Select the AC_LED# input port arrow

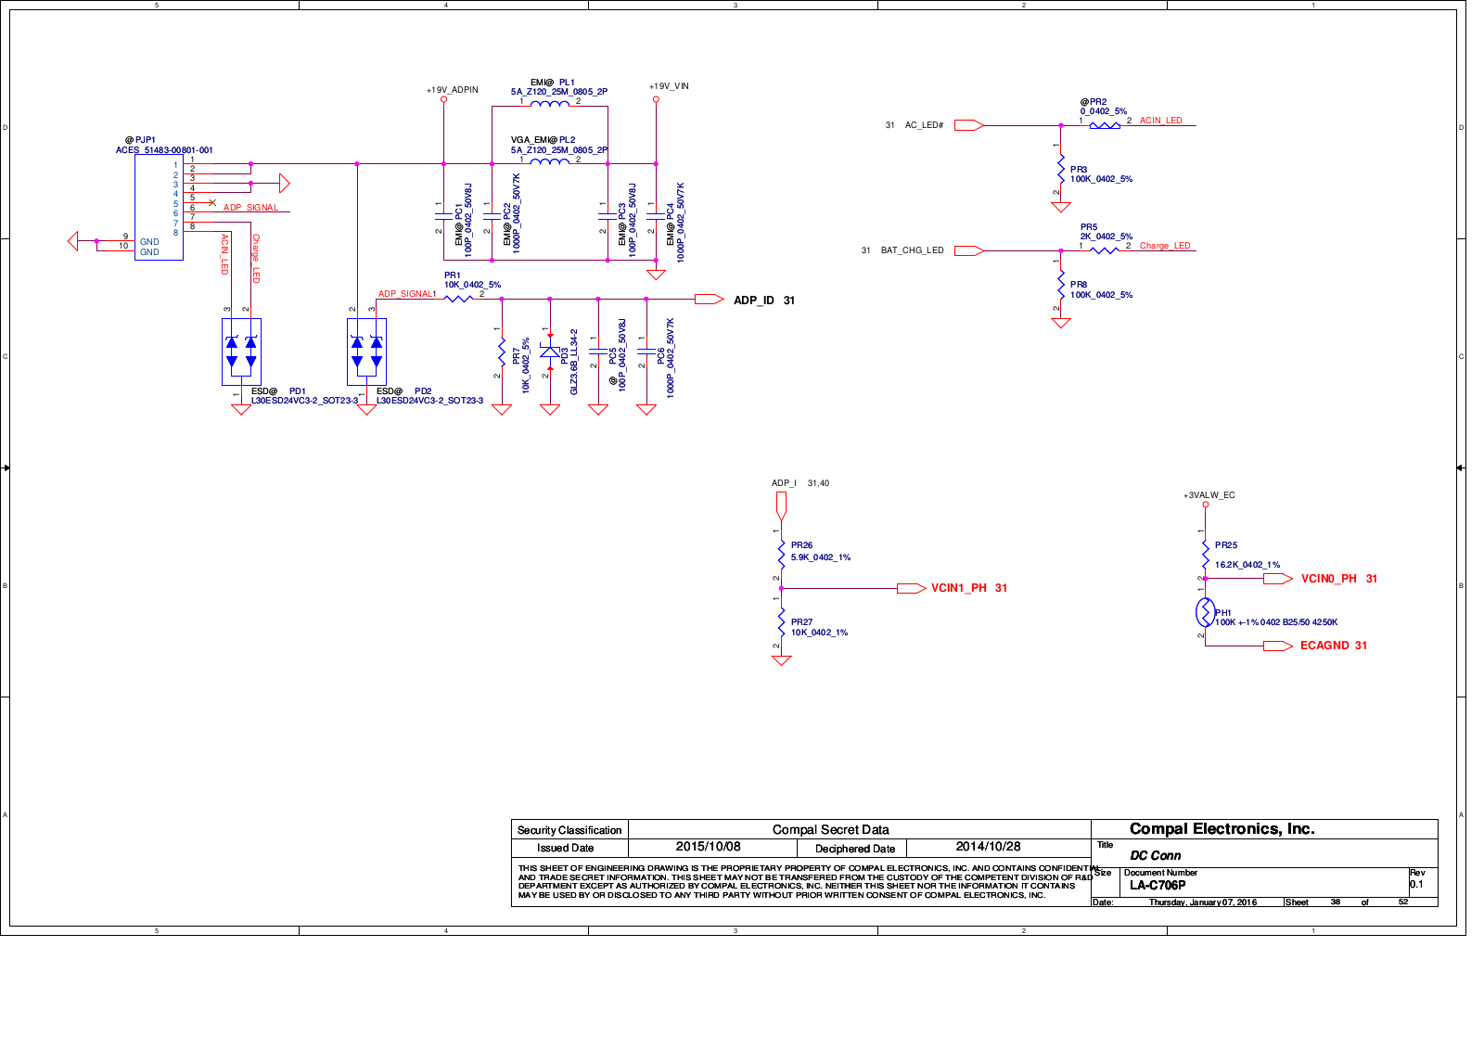pos(968,125)
